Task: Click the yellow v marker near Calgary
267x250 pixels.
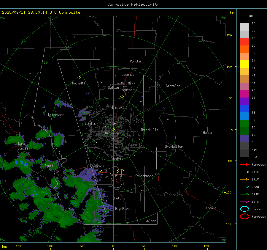Action: click(123, 170)
